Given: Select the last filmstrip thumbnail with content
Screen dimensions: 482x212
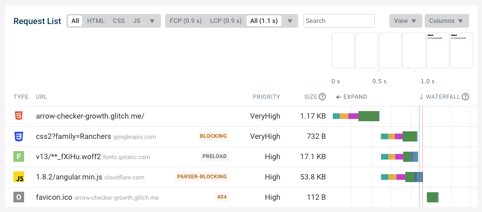Looking at the screenshot, I should (462, 51).
